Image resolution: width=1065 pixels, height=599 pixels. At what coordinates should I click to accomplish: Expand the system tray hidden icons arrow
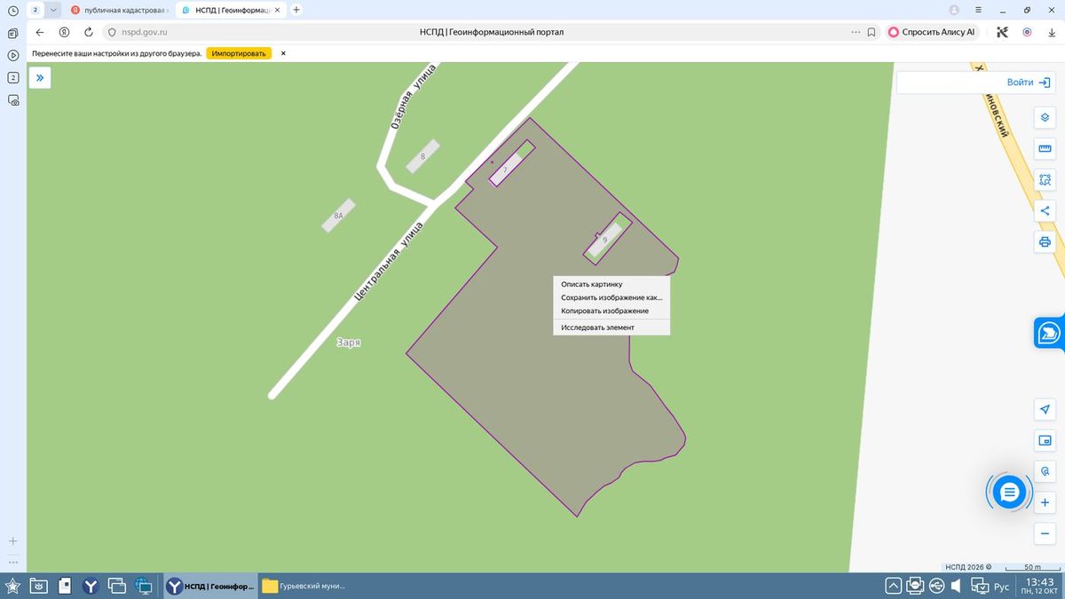coord(894,586)
